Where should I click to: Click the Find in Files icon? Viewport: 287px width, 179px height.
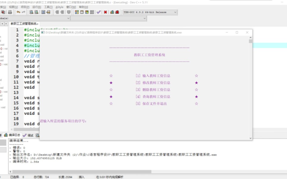pos(37,12)
